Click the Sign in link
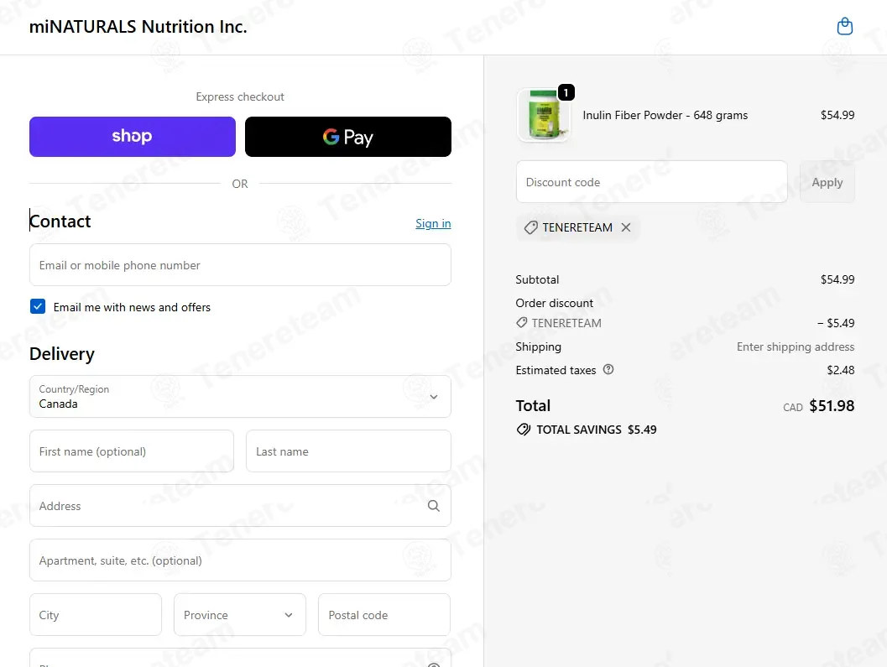 (433, 223)
